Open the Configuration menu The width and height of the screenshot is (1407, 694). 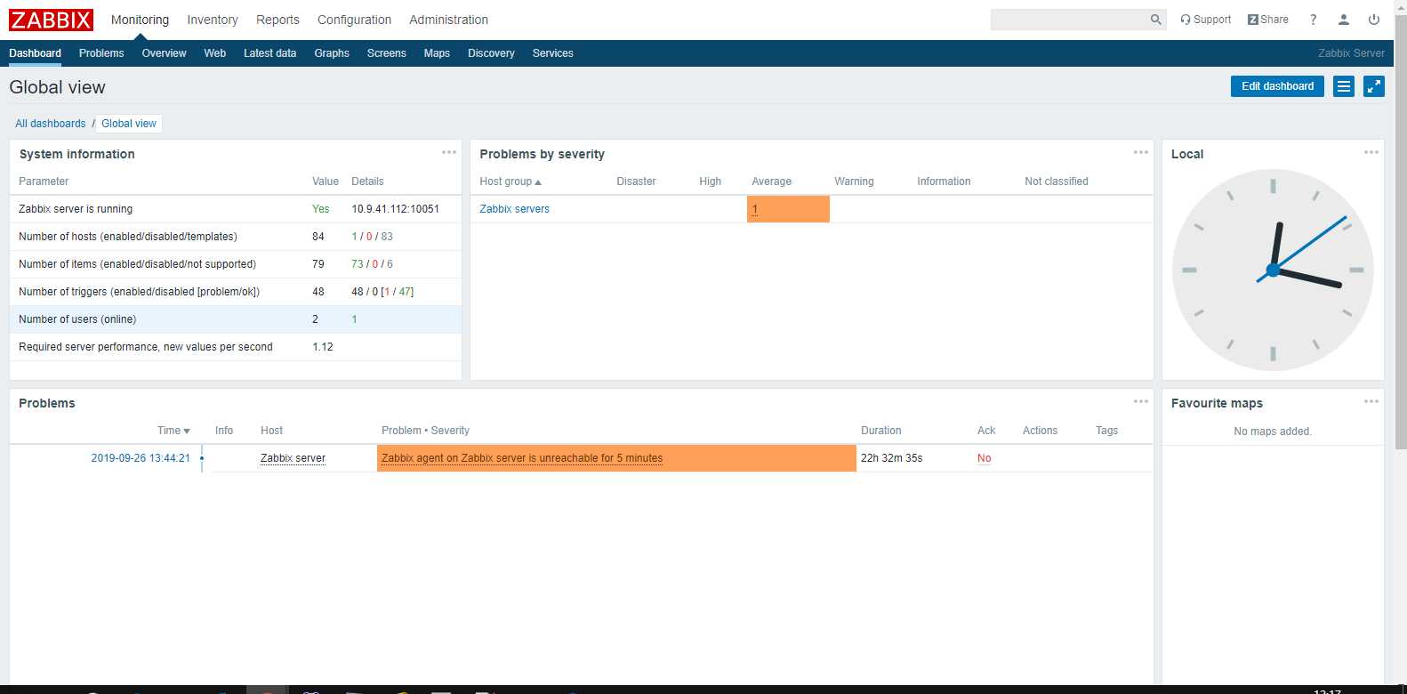pos(354,20)
